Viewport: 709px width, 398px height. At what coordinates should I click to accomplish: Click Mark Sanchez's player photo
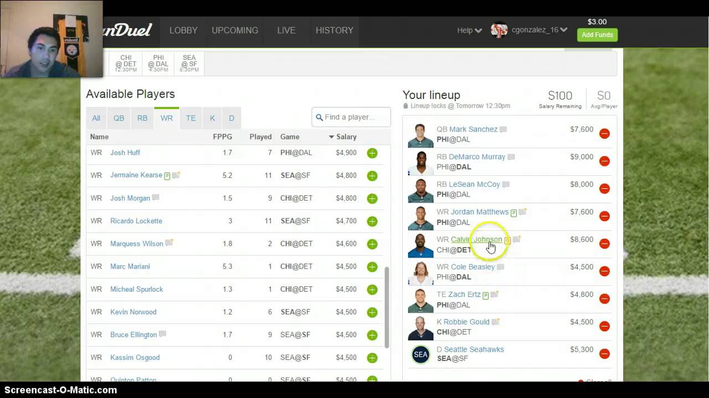(x=420, y=136)
